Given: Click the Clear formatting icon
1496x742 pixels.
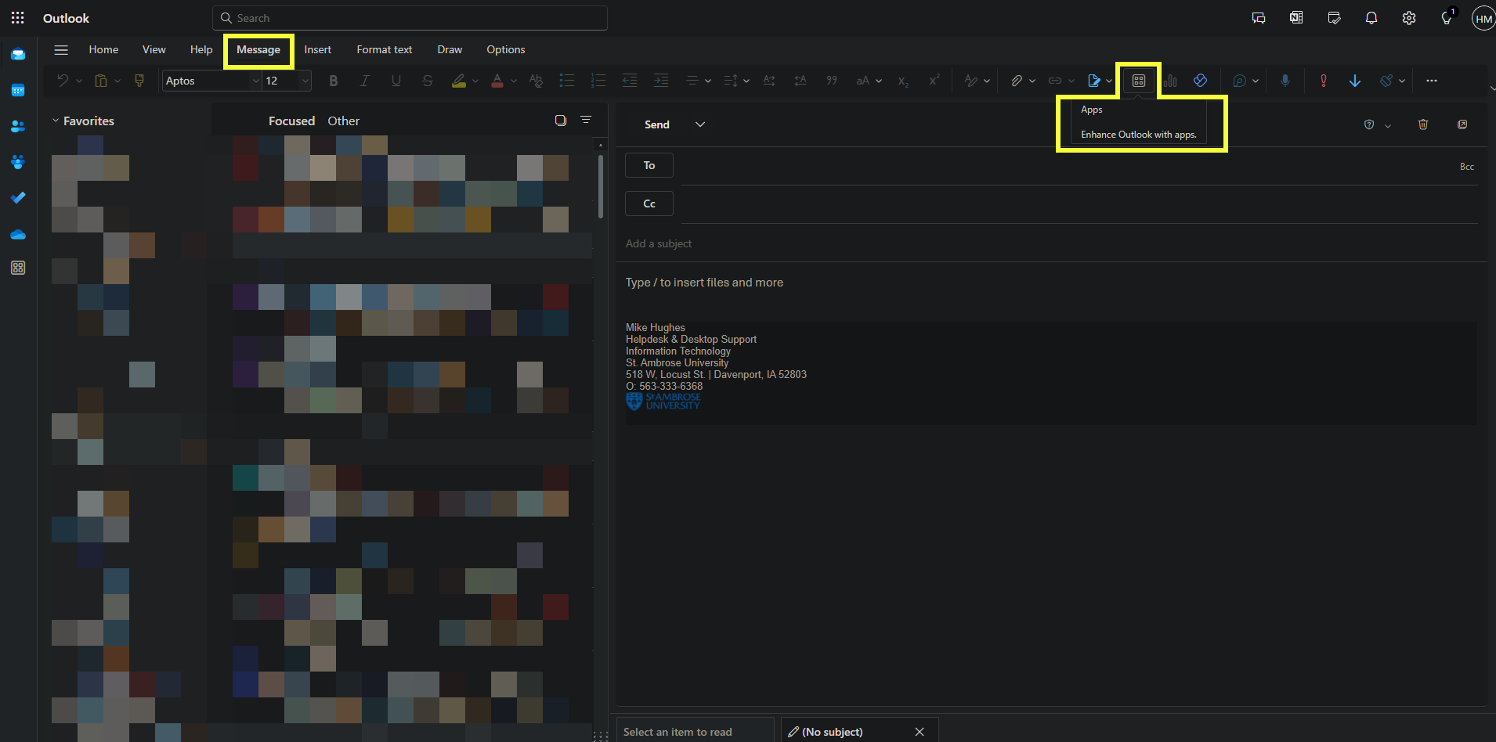Looking at the screenshot, I should [x=536, y=81].
